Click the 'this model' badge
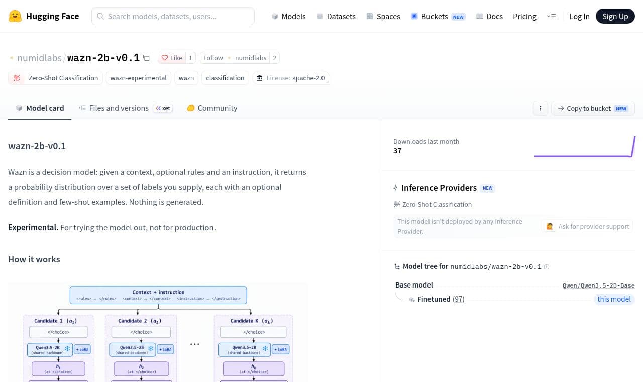The height and width of the screenshot is (382, 643). click(614, 299)
